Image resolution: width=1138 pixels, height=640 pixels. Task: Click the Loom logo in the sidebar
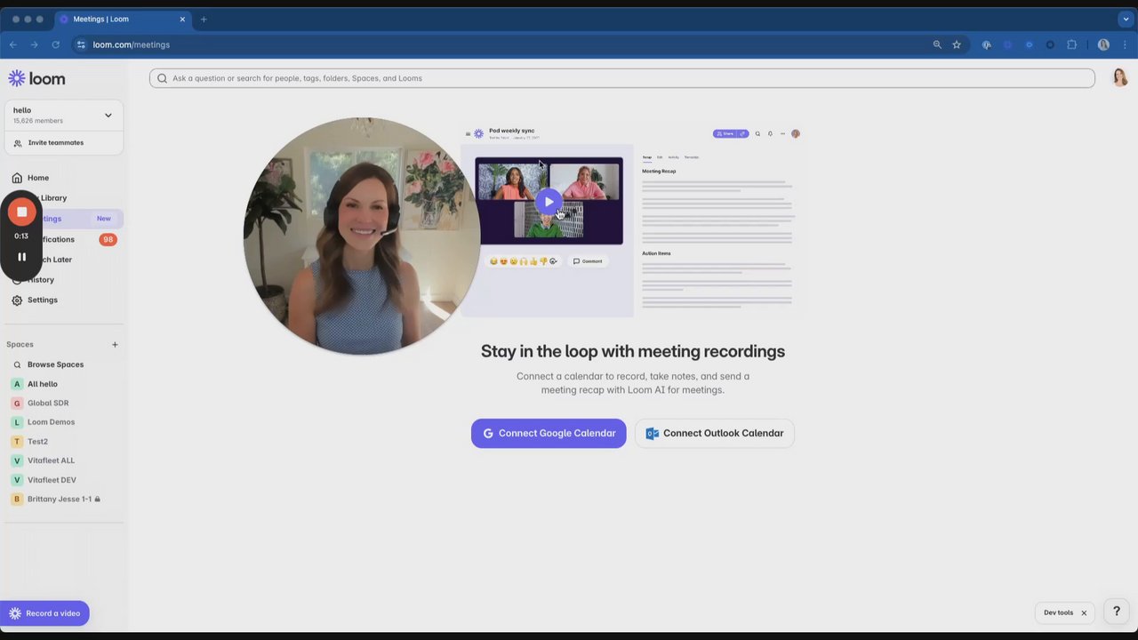[36, 78]
